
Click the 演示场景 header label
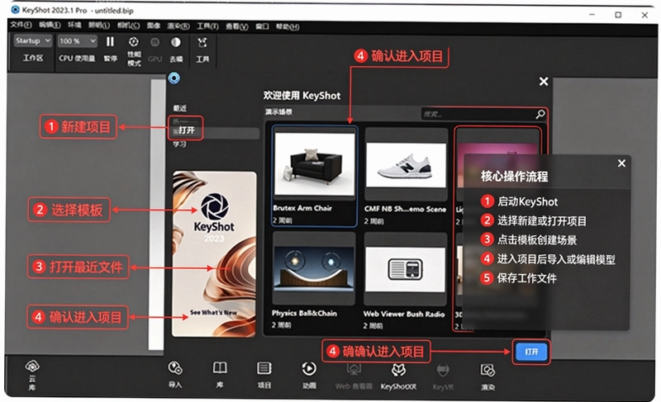pos(278,111)
